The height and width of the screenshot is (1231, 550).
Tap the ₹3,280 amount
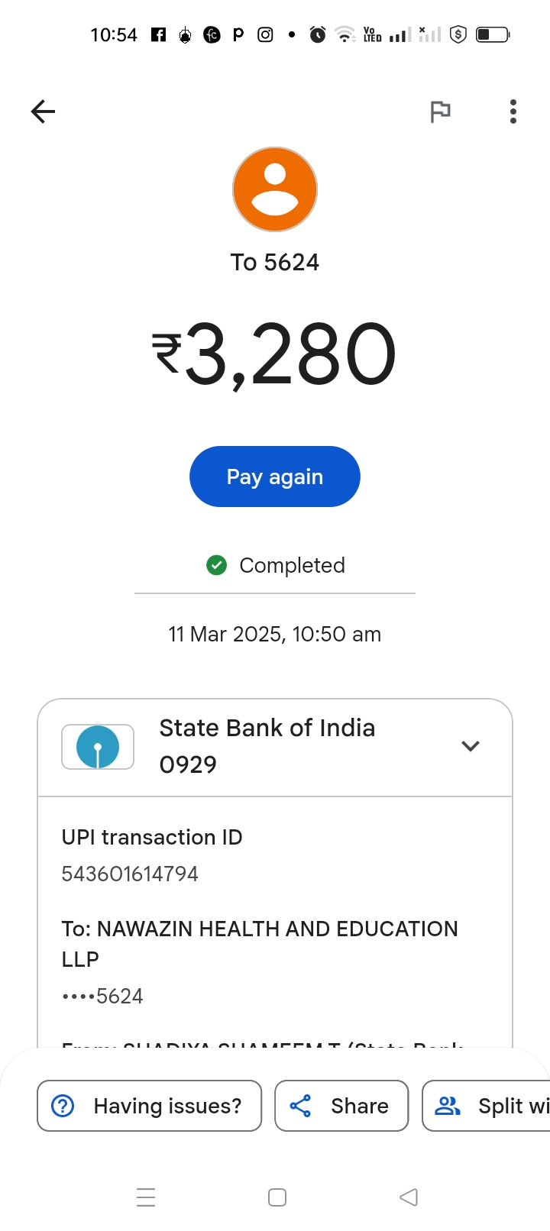point(275,354)
